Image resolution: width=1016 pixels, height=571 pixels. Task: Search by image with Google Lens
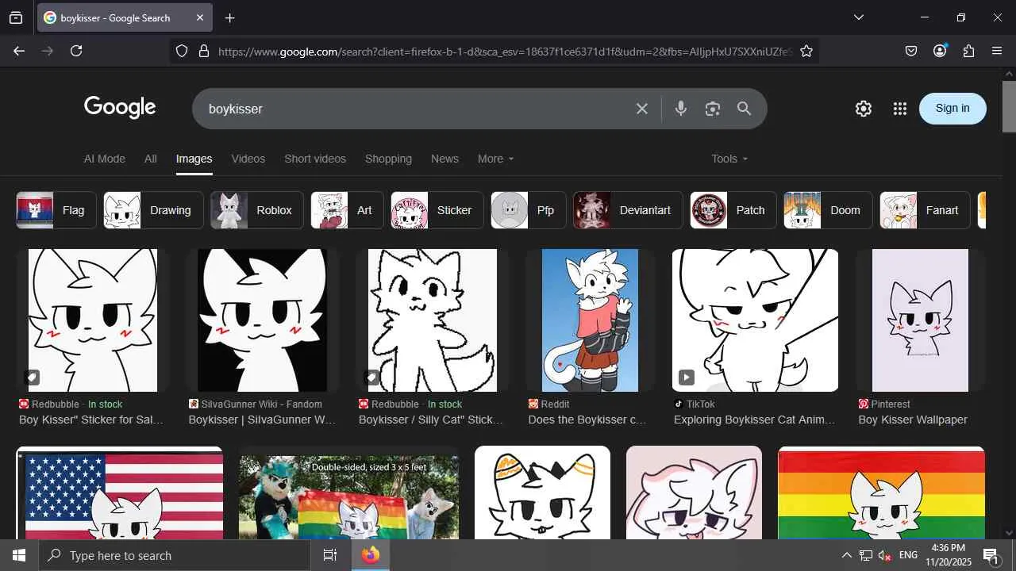coord(712,109)
